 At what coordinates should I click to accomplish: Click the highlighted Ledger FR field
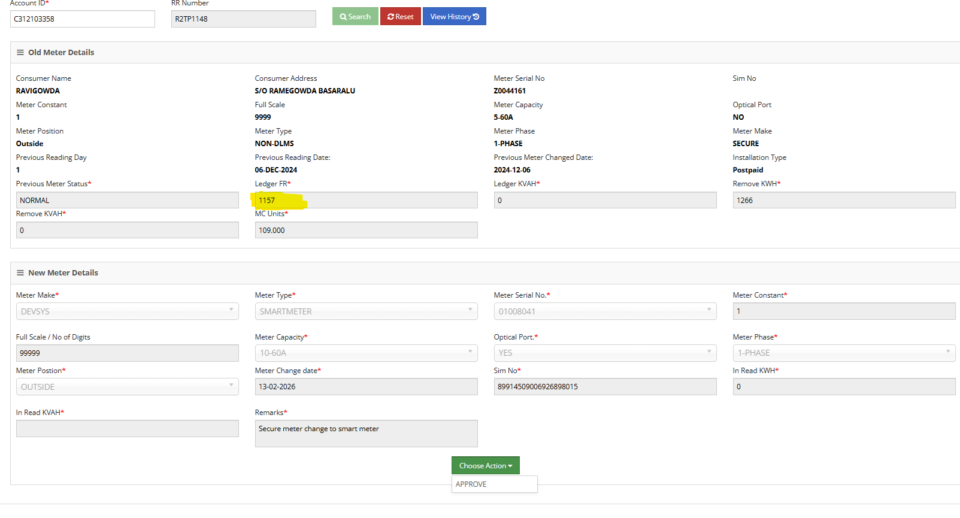(366, 201)
